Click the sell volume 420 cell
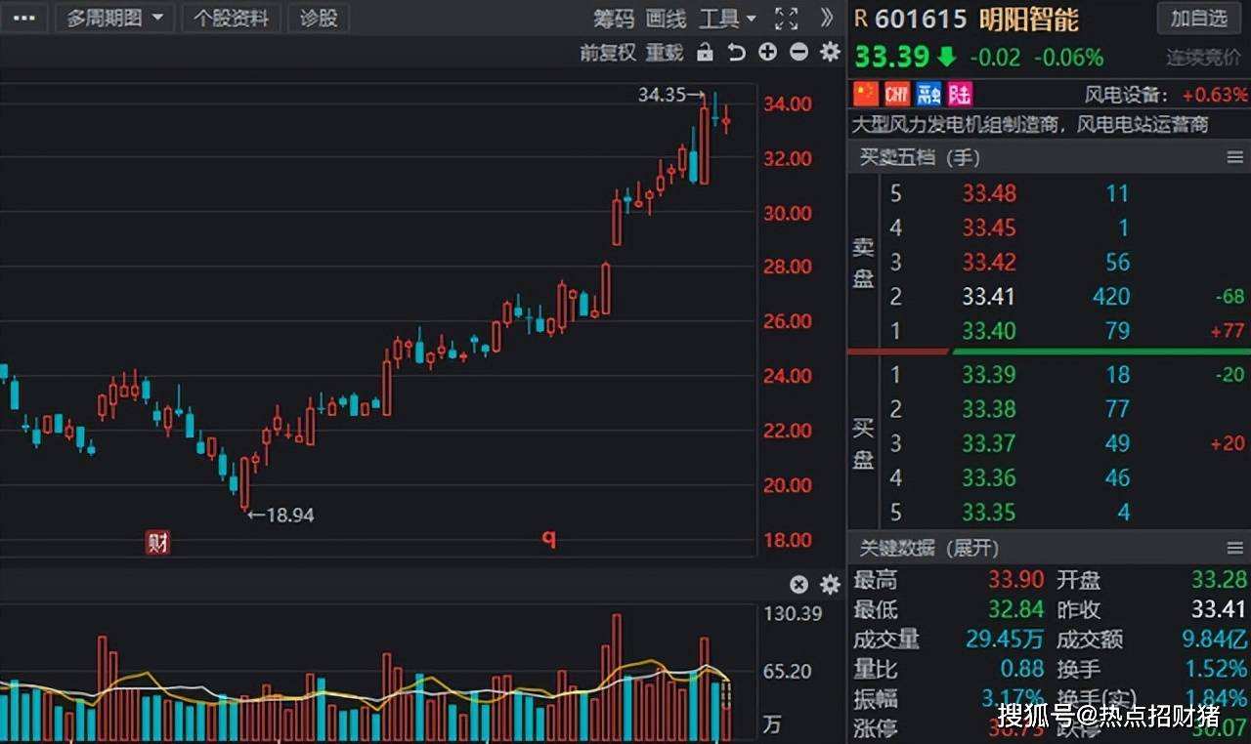Screen dimensions: 1251x744 click(x=1110, y=296)
